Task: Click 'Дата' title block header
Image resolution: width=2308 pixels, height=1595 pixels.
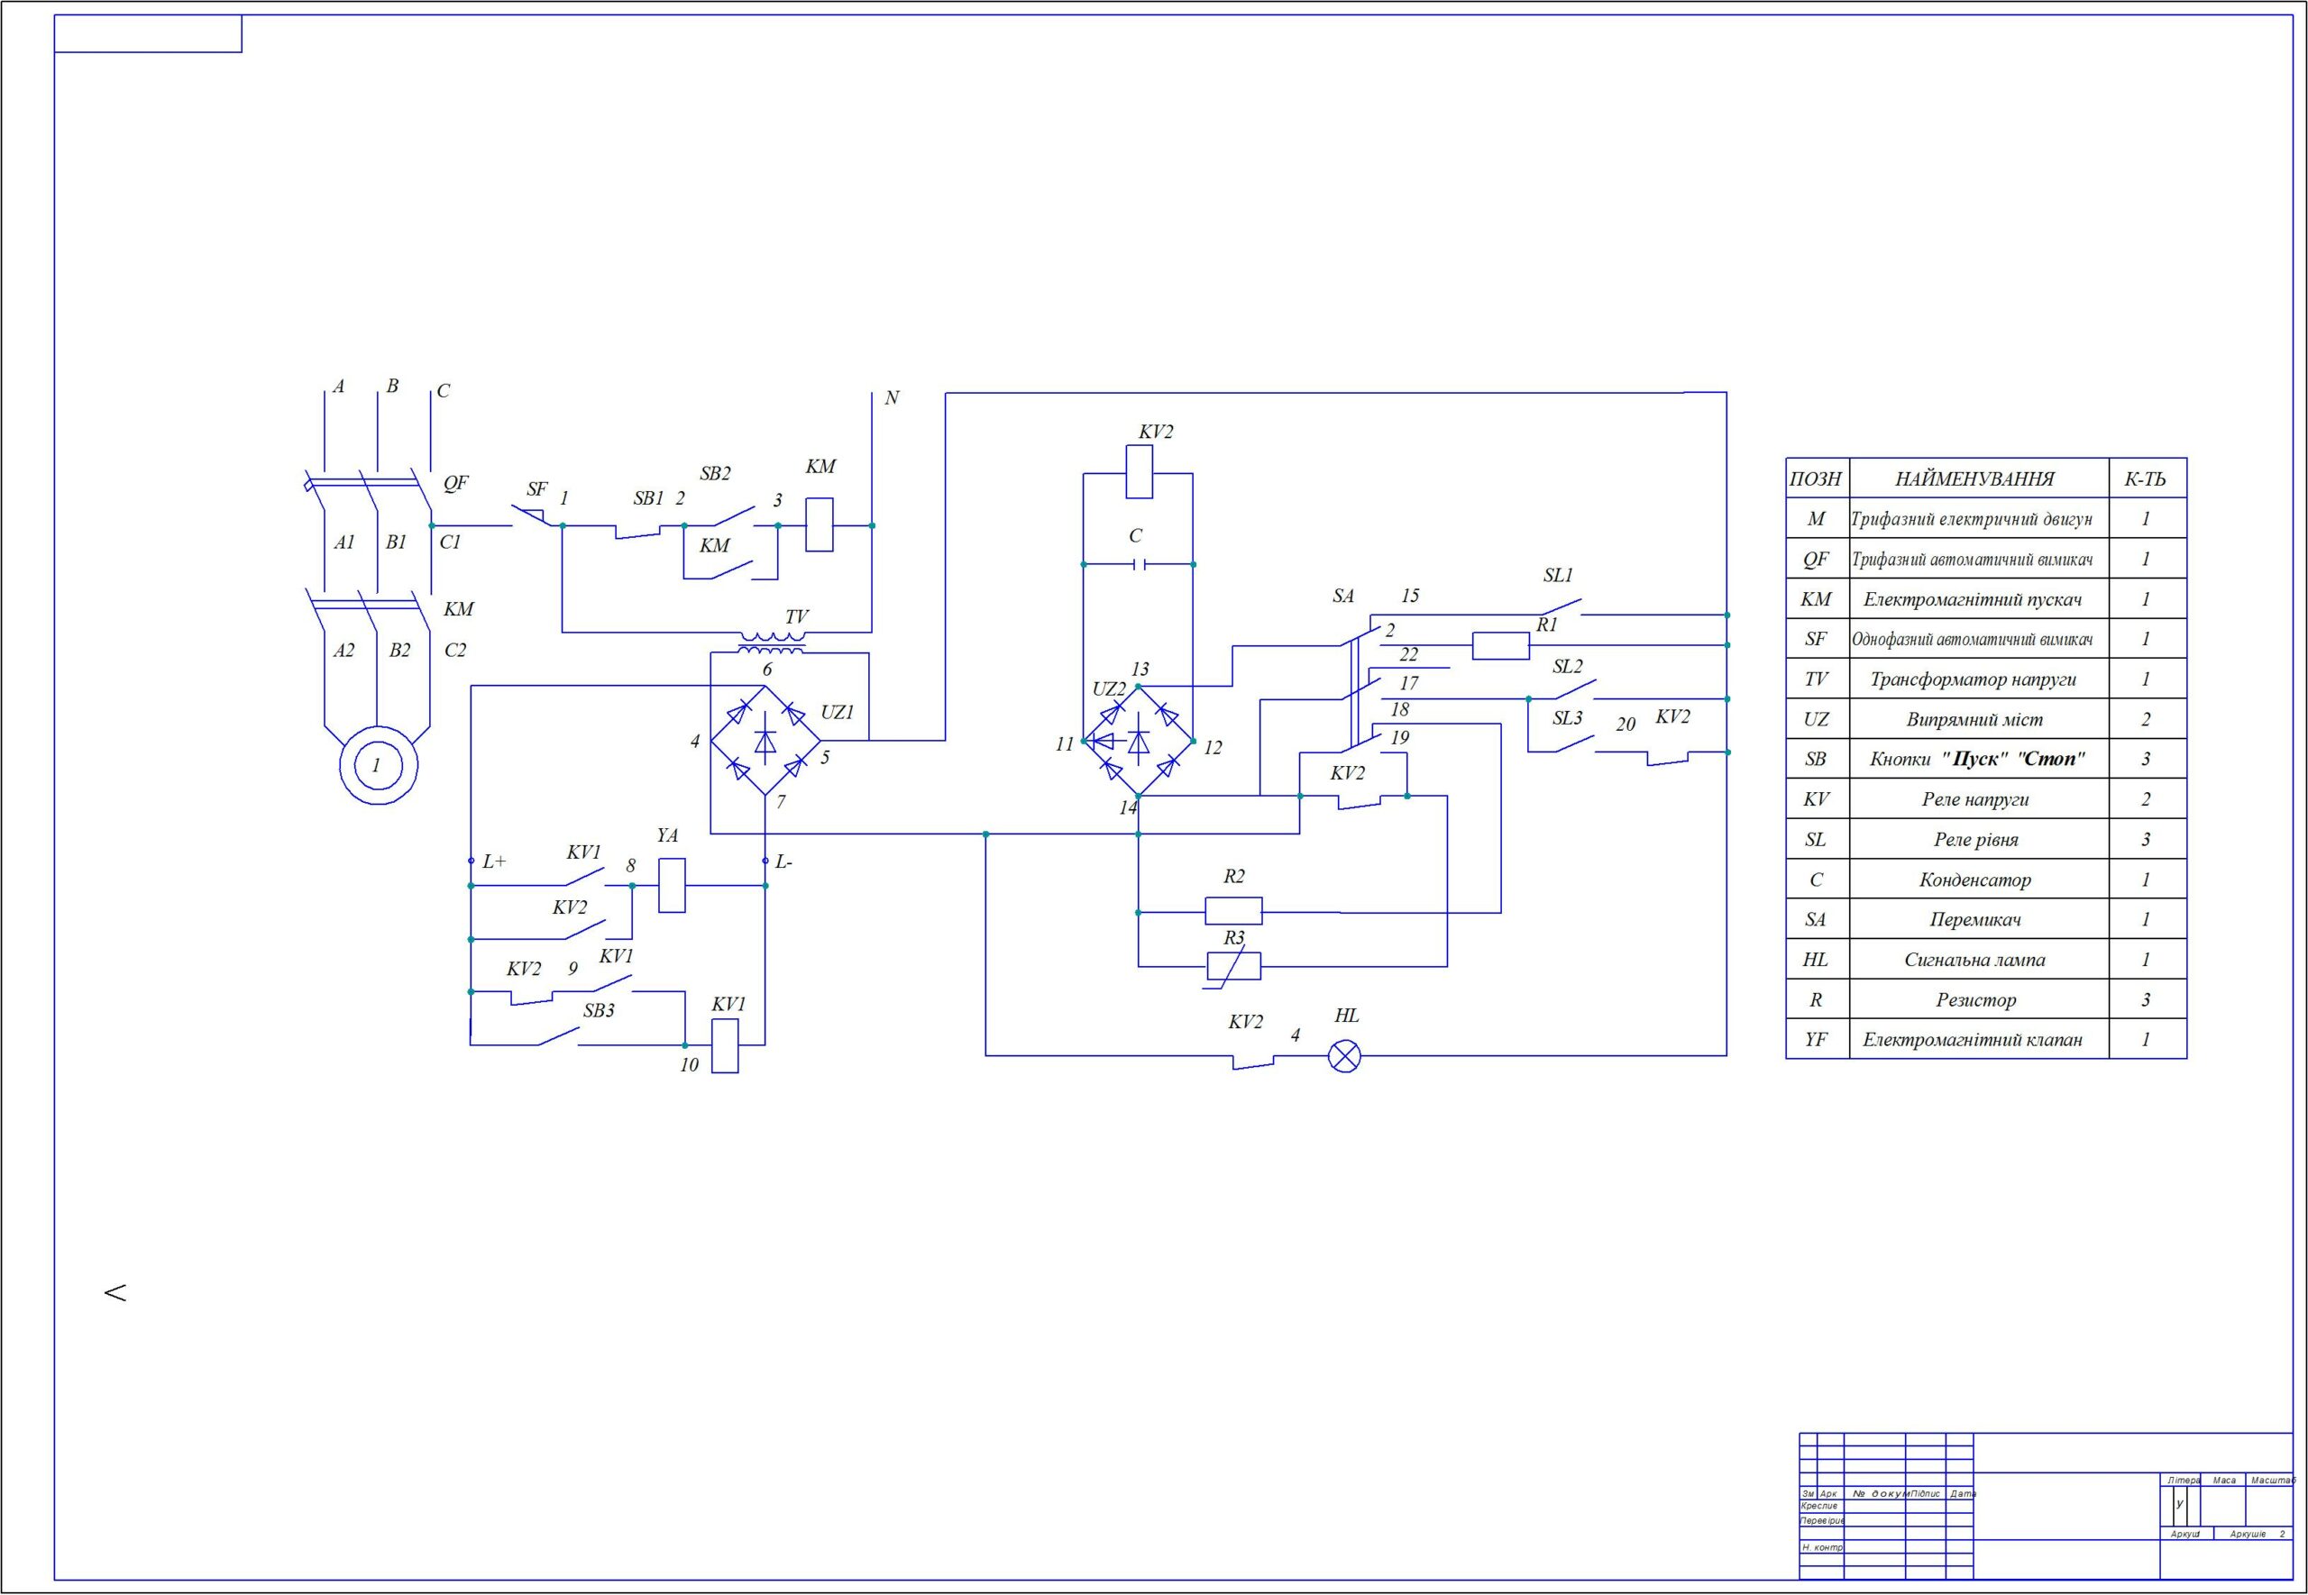Action: pos(1962,1493)
